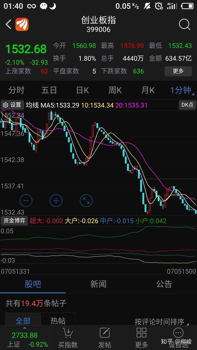The image size is (197, 350).
Task: Tap the 发帖 compose icon
Action: pyautogui.click(x=105, y=333)
